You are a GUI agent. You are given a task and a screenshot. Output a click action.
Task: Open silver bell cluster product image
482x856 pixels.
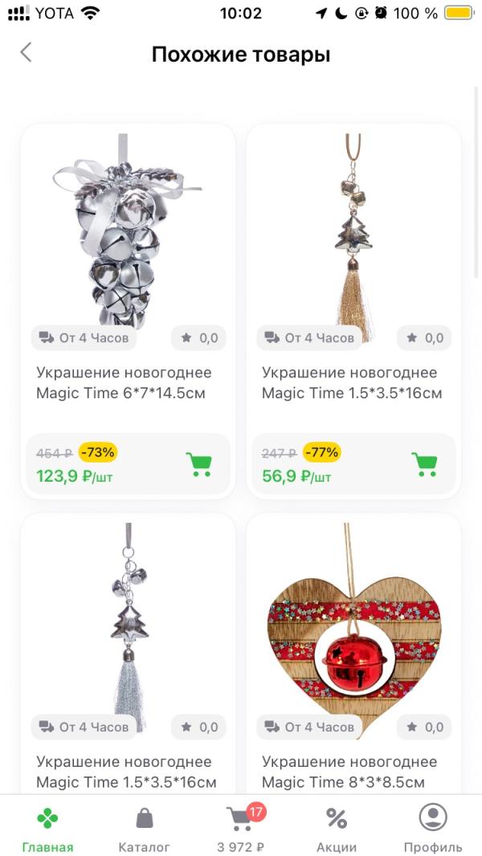(128, 230)
